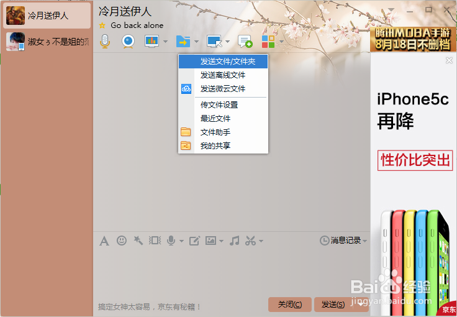457x317 pixels.
Task: Expand the apps grid dropdown arrow
Action: (281, 42)
